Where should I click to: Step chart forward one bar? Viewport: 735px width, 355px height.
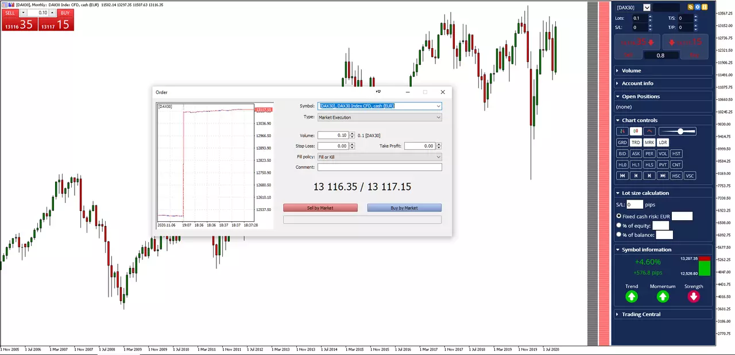[649, 175]
